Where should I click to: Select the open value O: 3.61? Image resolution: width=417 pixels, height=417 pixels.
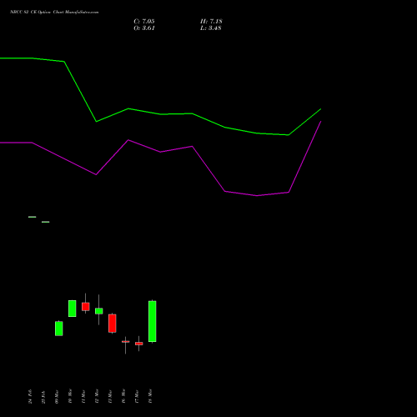pos(144,28)
